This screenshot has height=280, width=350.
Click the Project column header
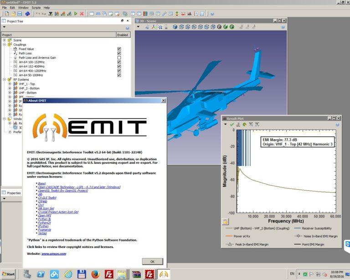[x=58, y=35]
